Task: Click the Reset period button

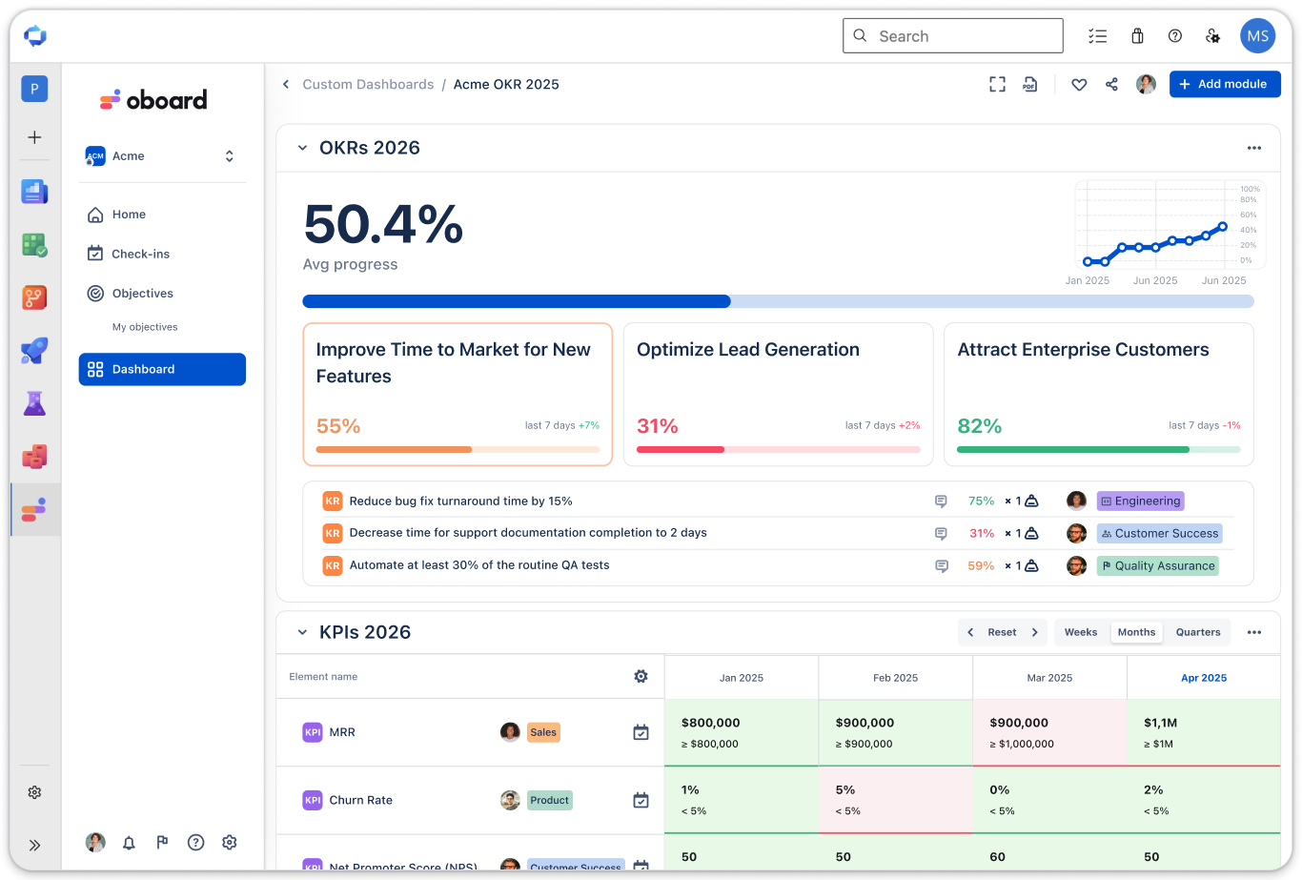Action: pos(1002,632)
